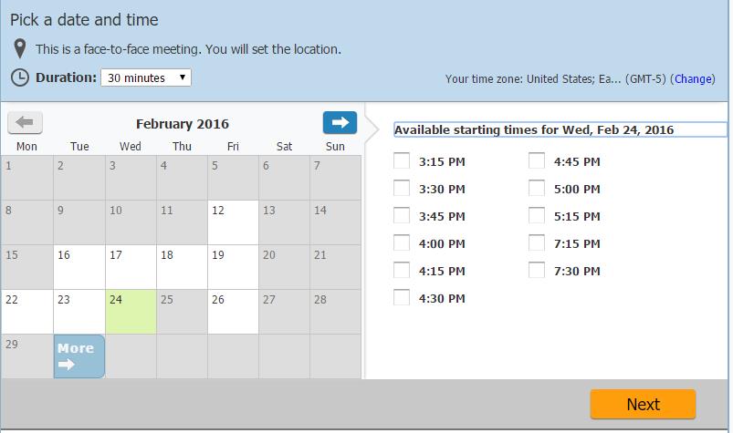Tick the 7:15 PM checkbox
Image resolution: width=733 pixels, height=433 pixels.
(537, 242)
